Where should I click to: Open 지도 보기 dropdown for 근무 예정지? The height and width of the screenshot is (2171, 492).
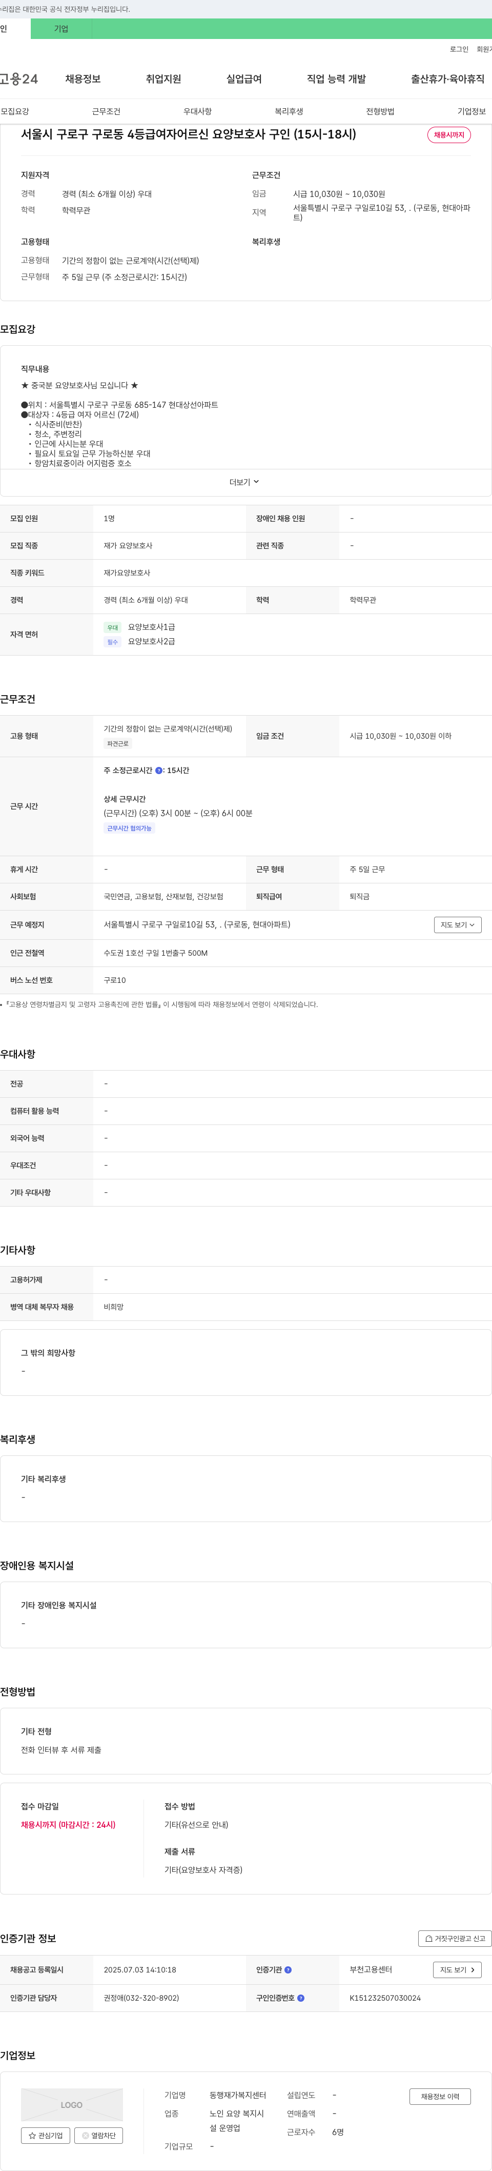point(458,924)
